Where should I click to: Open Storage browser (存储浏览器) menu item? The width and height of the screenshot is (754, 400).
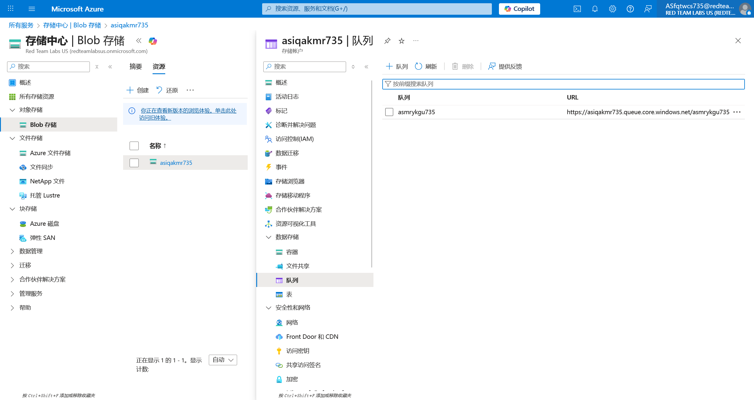tap(290, 181)
